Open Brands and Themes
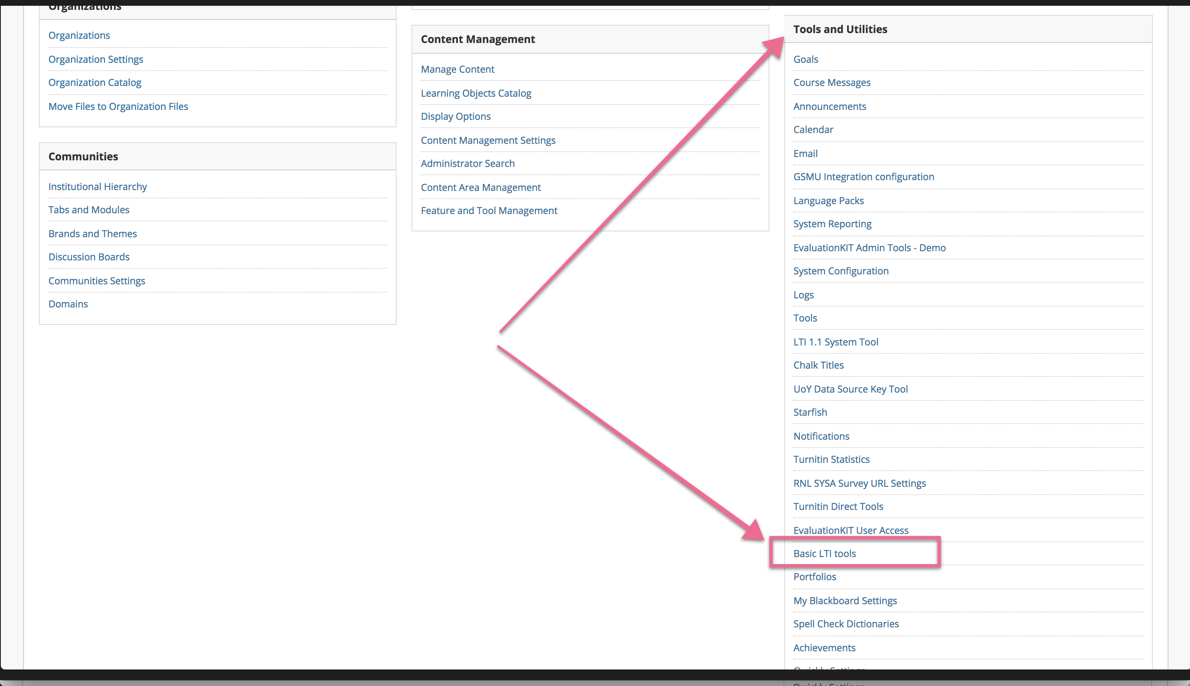This screenshot has height=686, width=1190. [x=92, y=233]
